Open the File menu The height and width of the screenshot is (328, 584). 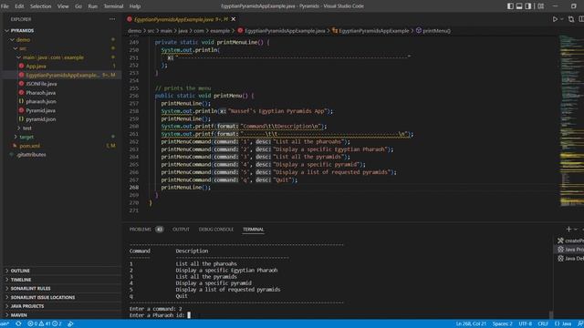coord(5,6)
